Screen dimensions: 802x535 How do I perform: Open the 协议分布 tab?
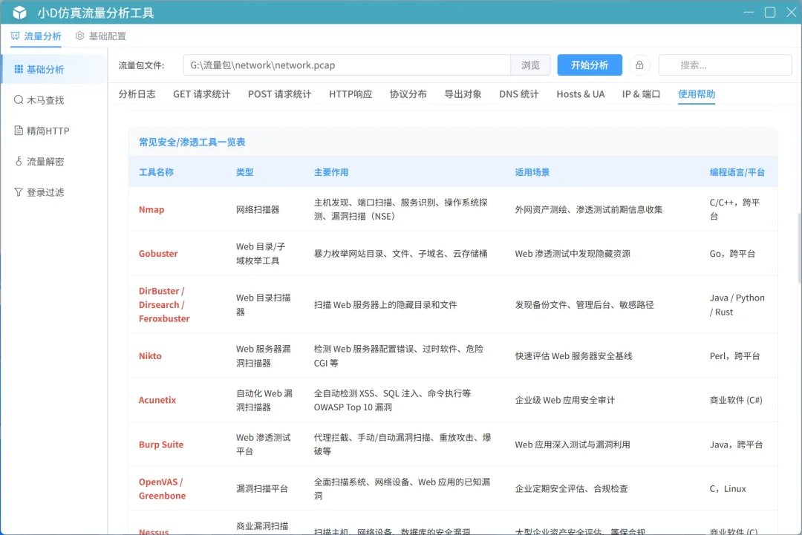coord(408,94)
